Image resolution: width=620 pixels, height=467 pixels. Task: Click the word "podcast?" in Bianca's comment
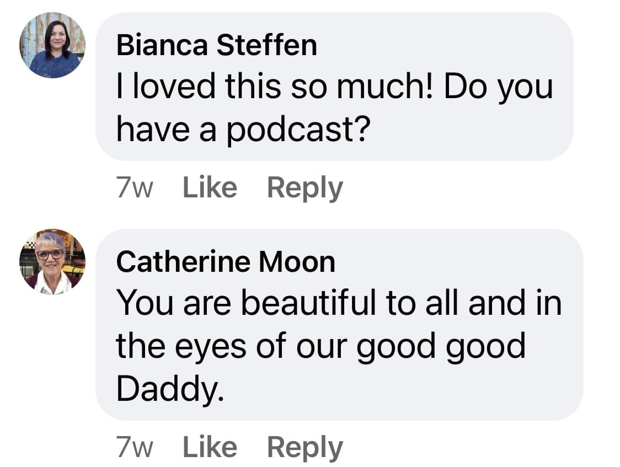pyautogui.click(x=297, y=130)
